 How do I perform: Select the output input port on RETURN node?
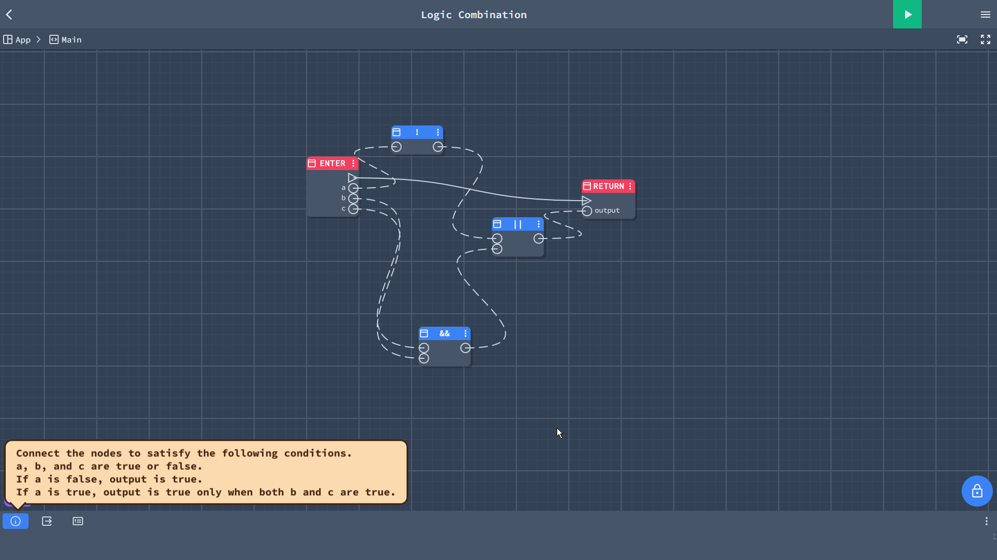click(587, 211)
